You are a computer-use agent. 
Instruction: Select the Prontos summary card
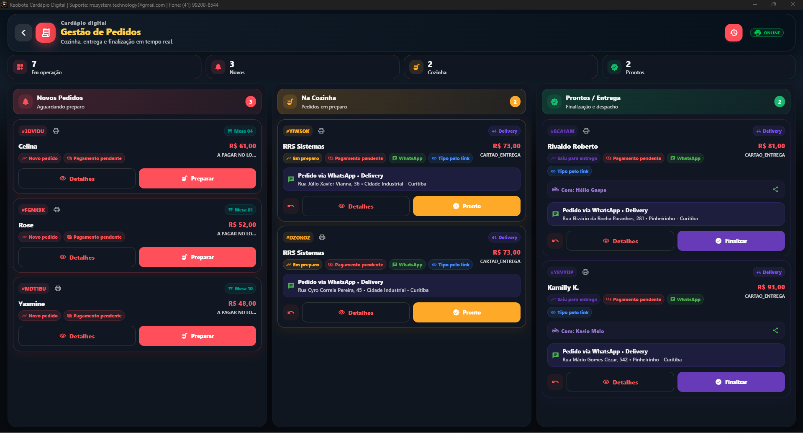(698, 67)
